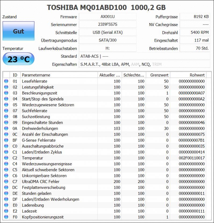The width and height of the screenshot is (214, 223).
Task: Click status orb for Ladereibung row
Action: coord(6,205)
